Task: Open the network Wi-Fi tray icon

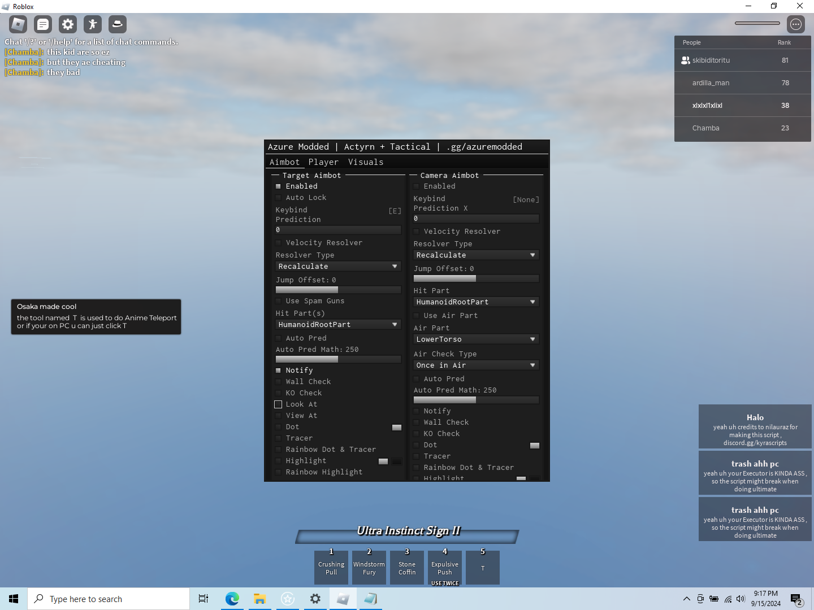Action: [x=728, y=599]
